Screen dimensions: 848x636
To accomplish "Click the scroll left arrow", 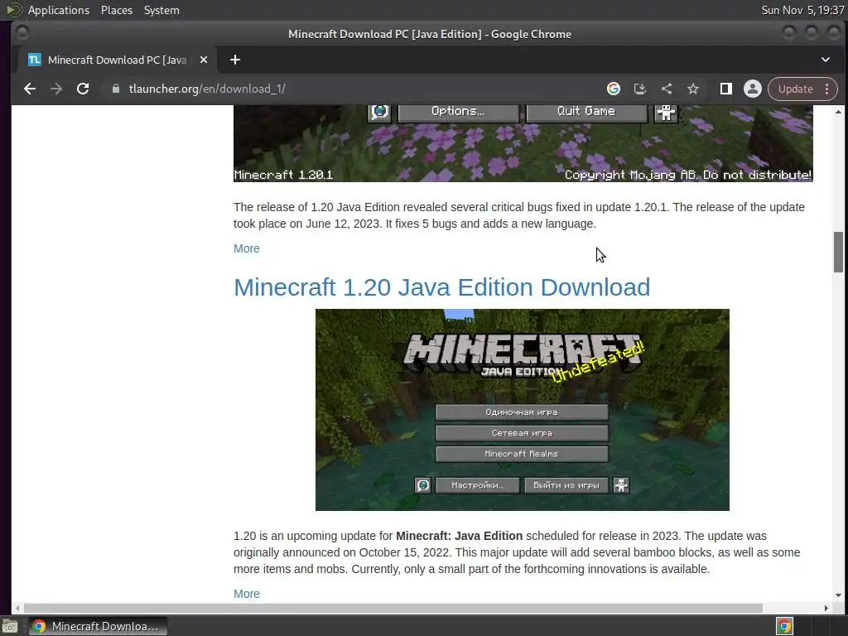I will coord(18,609).
